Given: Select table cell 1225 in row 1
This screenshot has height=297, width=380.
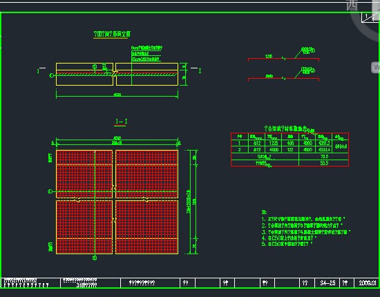Looking at the screenshot, I should [x=273, y=143].
